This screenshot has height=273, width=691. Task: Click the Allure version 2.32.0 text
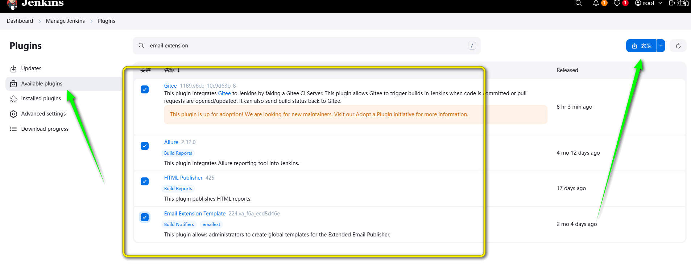click(x=188, y=142)
